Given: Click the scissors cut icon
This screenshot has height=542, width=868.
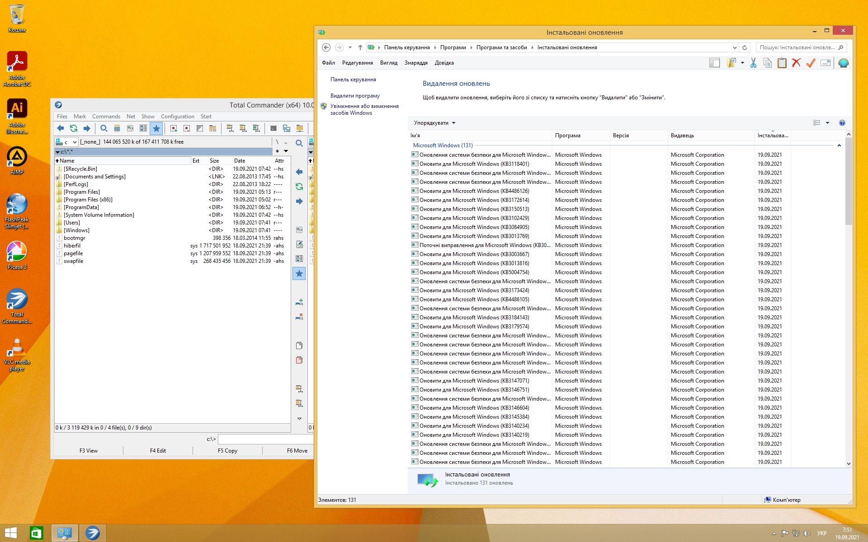Looking at the screenshot, I should (753, 63).
